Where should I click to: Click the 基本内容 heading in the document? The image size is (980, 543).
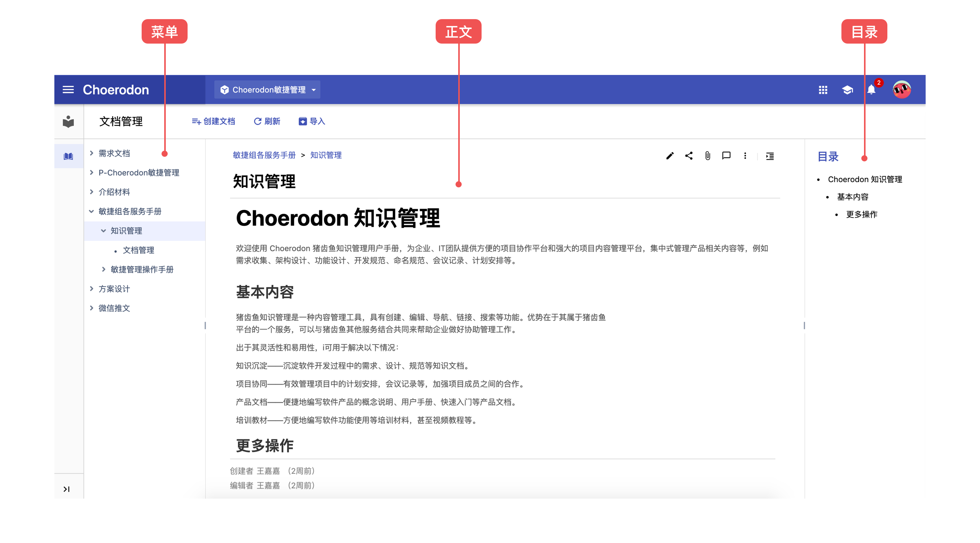click(265, 292)
